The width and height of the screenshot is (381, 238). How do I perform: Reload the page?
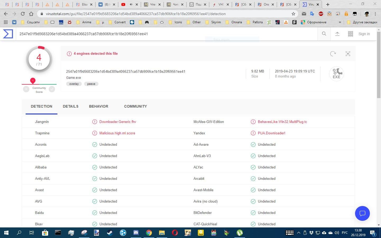coord(23,14)
